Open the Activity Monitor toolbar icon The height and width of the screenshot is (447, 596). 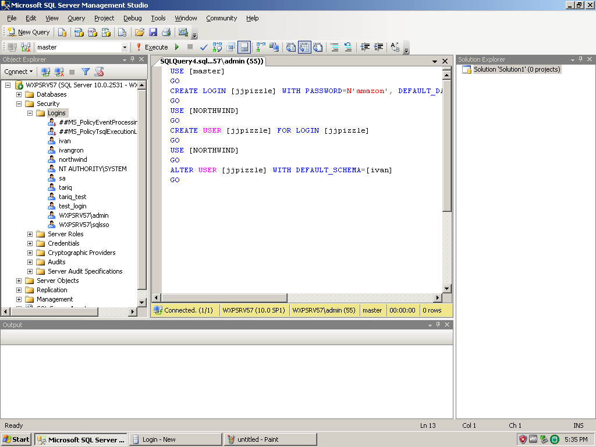[183, 33]
